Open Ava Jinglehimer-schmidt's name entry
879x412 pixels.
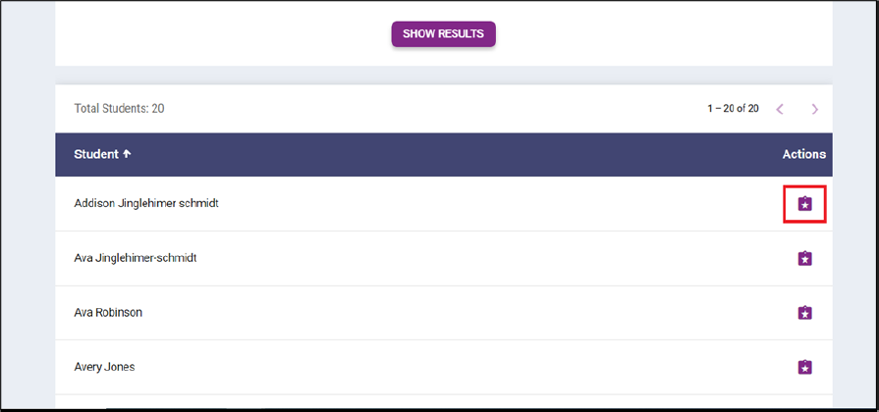[141, 258]
